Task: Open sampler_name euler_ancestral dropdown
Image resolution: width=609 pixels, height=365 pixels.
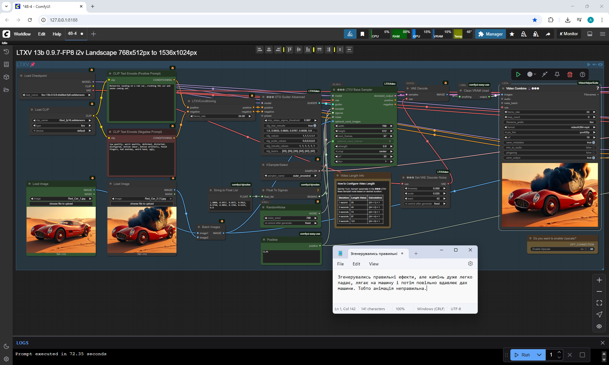Action: pyautogui.click(x=291, y=176)
